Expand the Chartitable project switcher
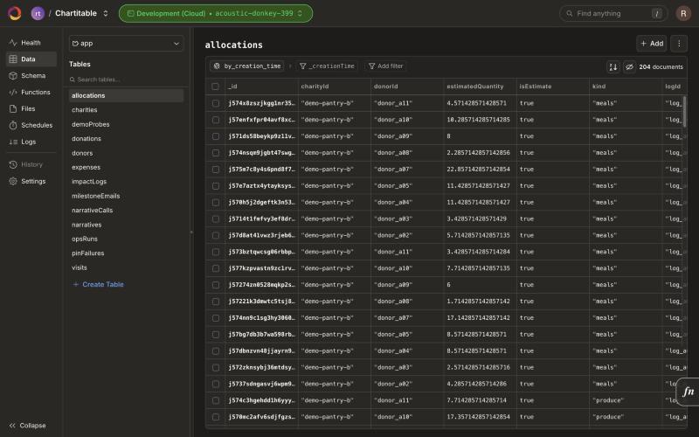The height and width of the screenshot is (437, 699). coord(106,13)
